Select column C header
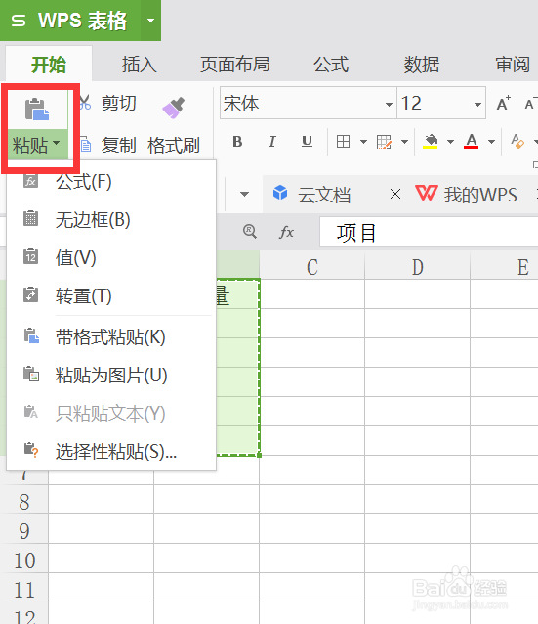The height and width of the screenshot is (624, 538). pos(311,266)
